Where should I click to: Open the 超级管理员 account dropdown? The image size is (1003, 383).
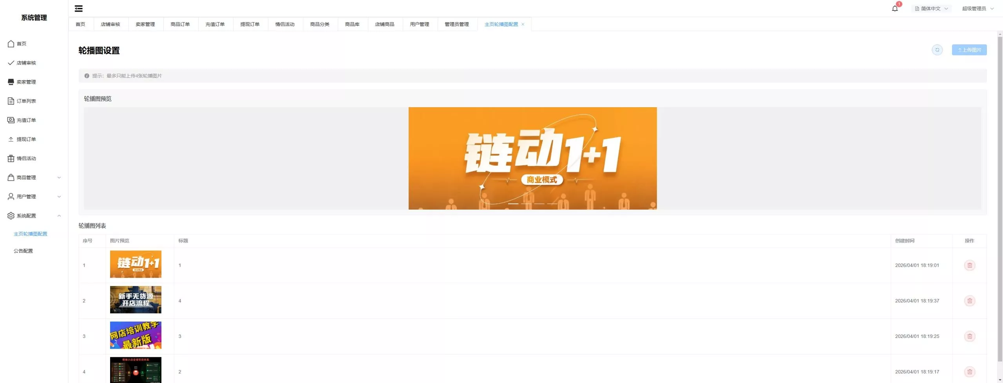pyautogui.click(x=978, y=9)
